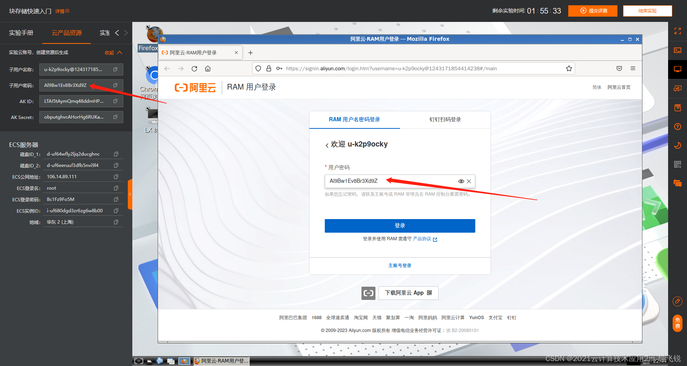Switch to 云产品资源 tab

point(67,33)
